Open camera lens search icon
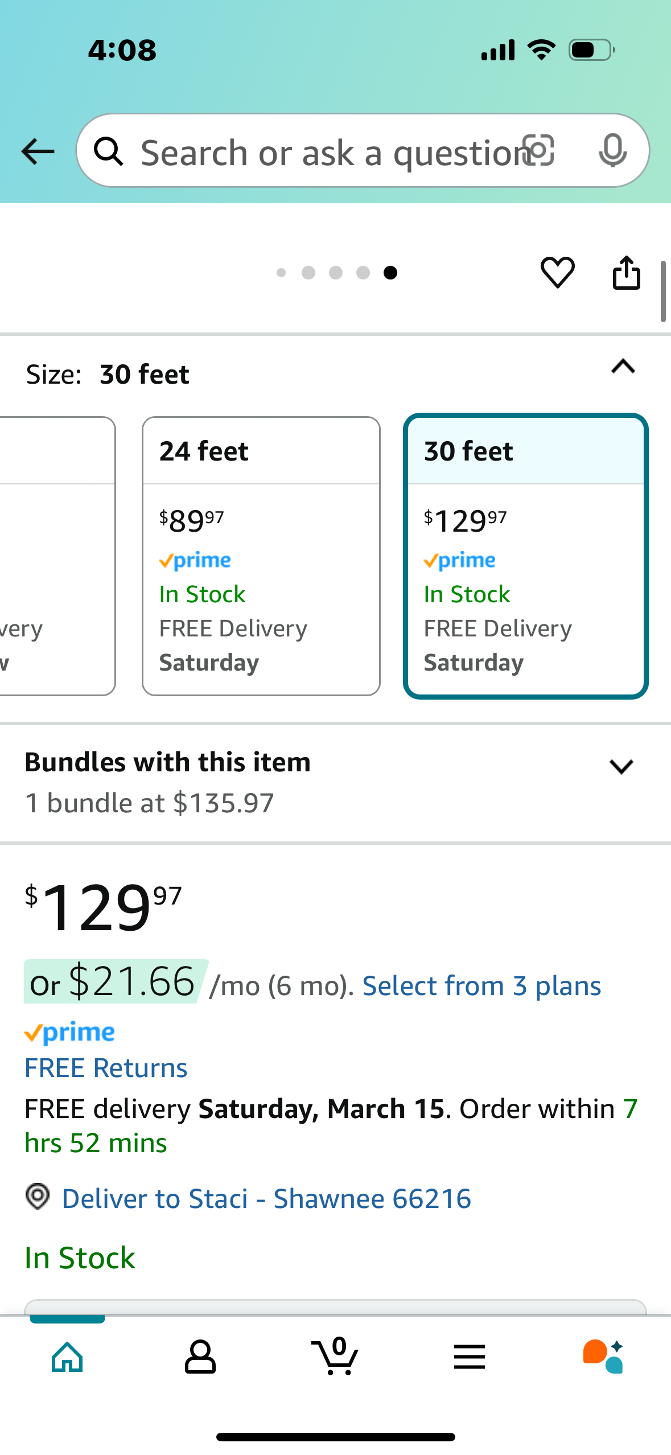The height and width of the screenshot is (1455, 671). (538, 151)
